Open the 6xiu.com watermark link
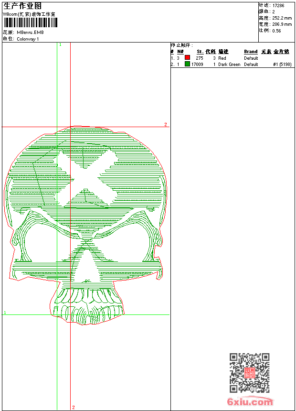Viewport: 296px width, 411px height. [x=250, y=402]
